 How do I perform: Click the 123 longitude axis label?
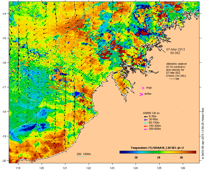click(x=112, y=168)
